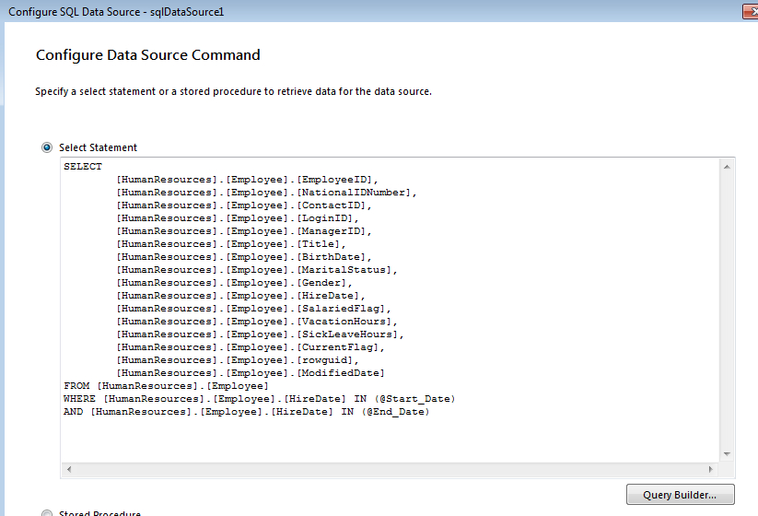Screen dimensions: 758x516
Task: Place cursor on the [Title] column line
Action: coord(230,244)
